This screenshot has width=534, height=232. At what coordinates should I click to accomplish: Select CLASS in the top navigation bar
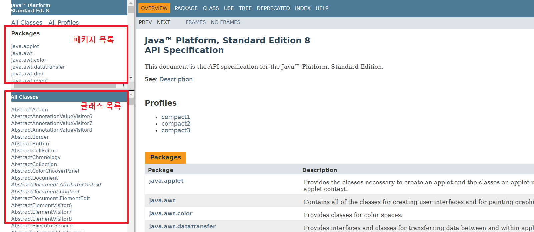pos(211,8)
